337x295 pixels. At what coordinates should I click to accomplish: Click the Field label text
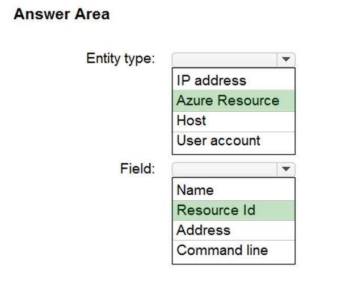137,168
